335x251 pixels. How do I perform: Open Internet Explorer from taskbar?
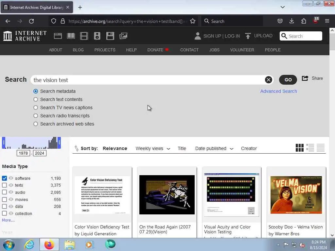[x=29, y=244]
